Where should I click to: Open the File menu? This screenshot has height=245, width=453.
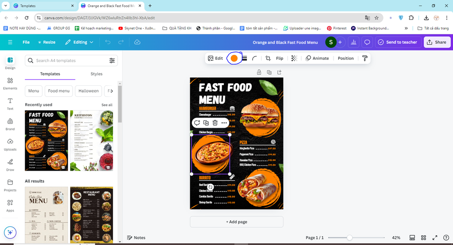click(x=26, y=42)
